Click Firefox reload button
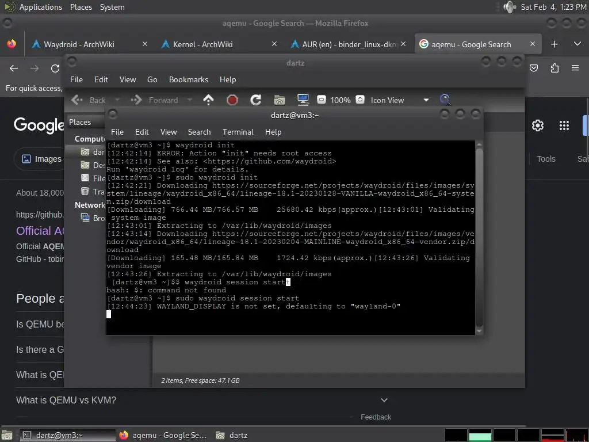This screenshot has height=442, width=589. pyautogui.click(x=55, y=68)
